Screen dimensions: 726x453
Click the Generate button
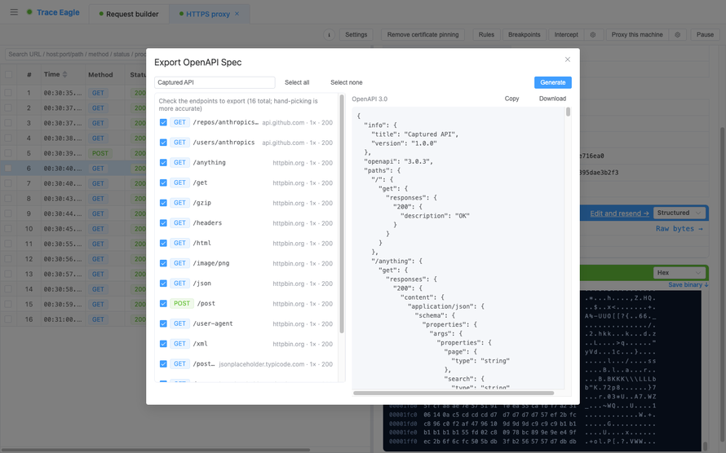coord(553,82)
